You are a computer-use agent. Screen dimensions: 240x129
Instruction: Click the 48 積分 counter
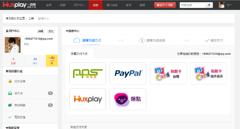pos(35,61)
